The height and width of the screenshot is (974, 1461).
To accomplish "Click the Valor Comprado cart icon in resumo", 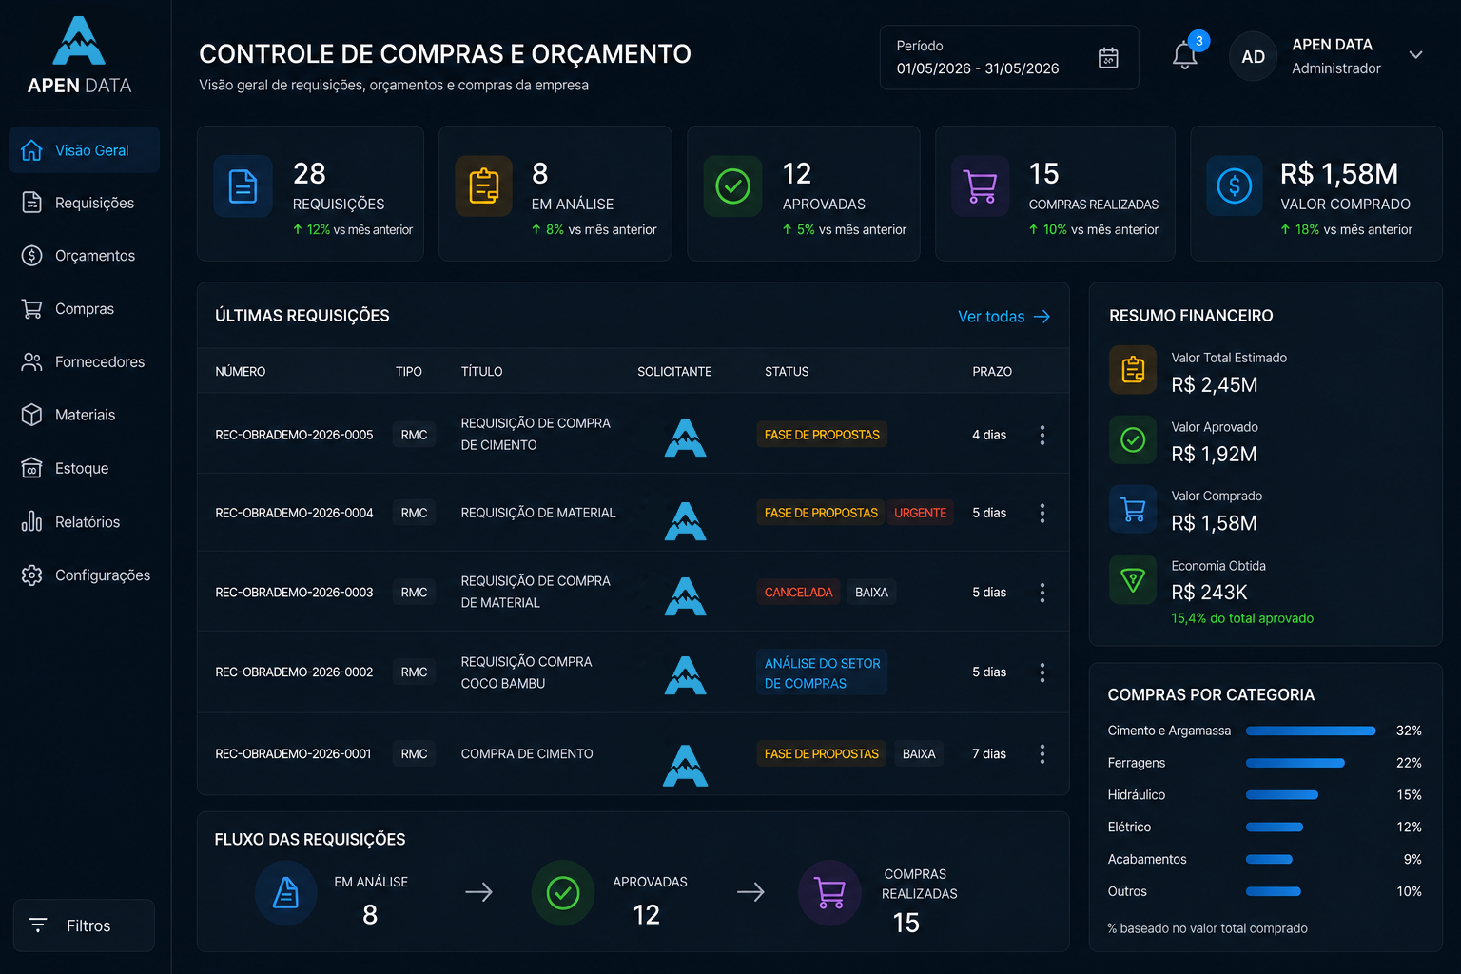I will coord(1133,509).
